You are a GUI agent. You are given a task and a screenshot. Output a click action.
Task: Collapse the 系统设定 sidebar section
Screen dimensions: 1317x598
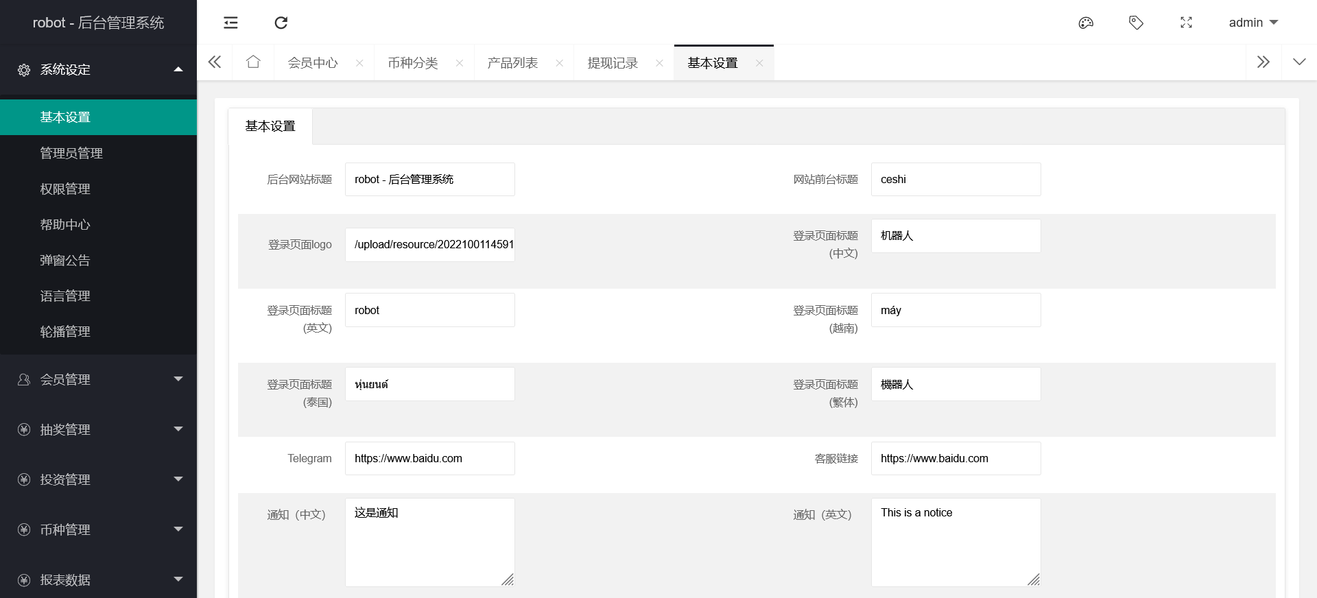click(98, 69)
